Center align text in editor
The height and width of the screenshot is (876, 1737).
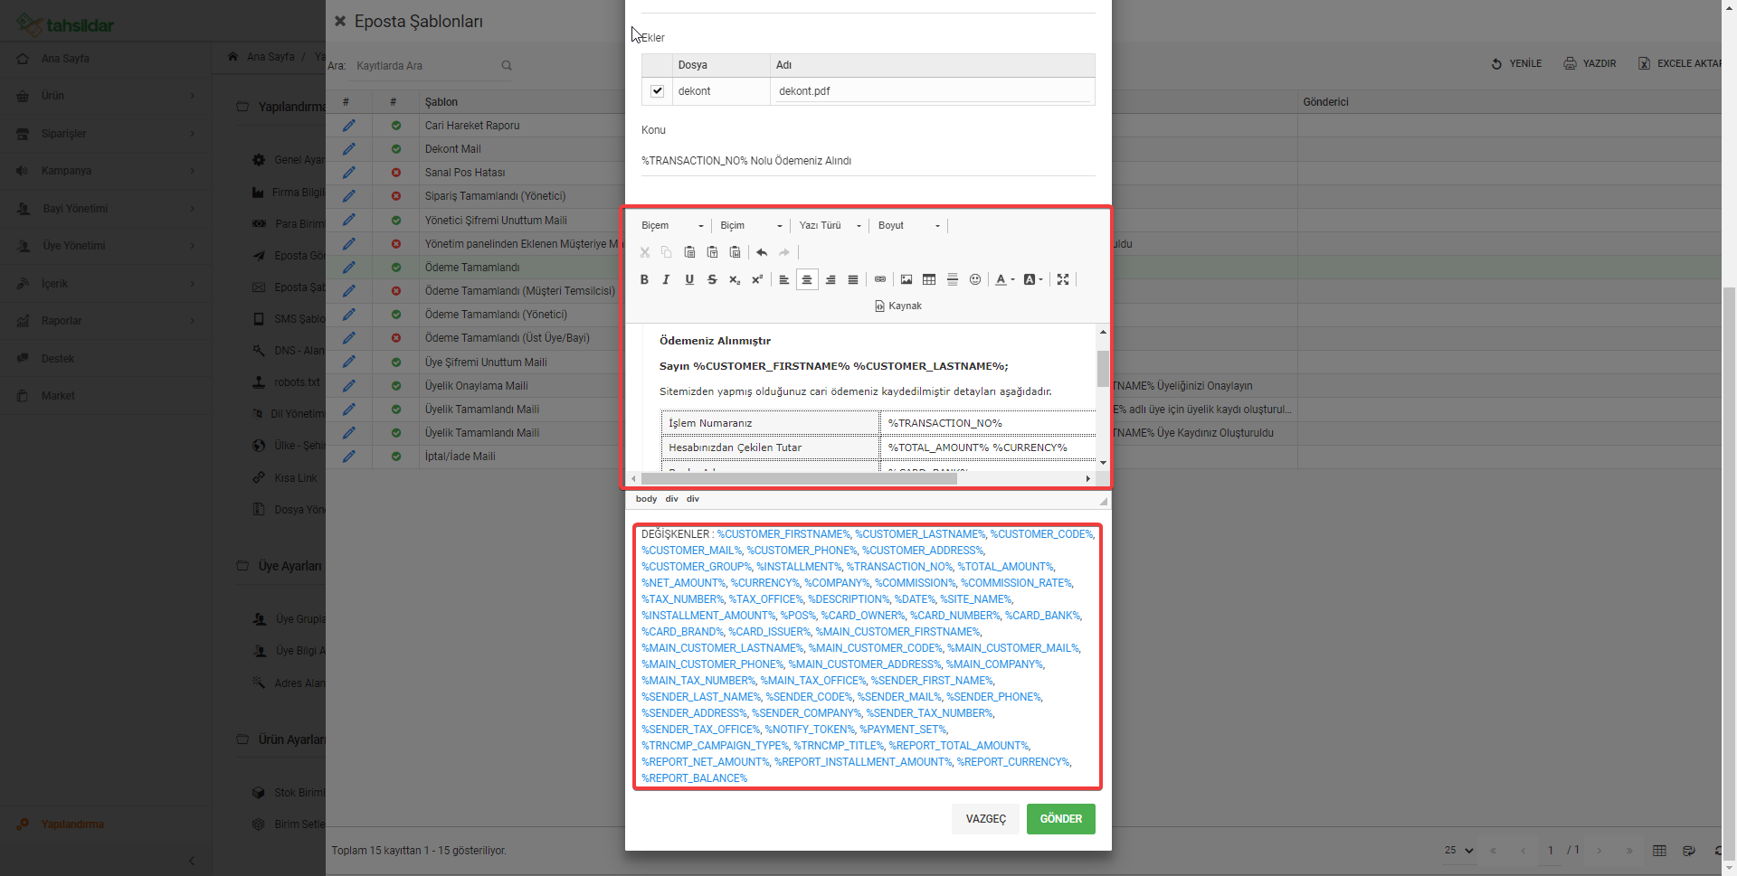pyautogui.click(x=807, y=279)
